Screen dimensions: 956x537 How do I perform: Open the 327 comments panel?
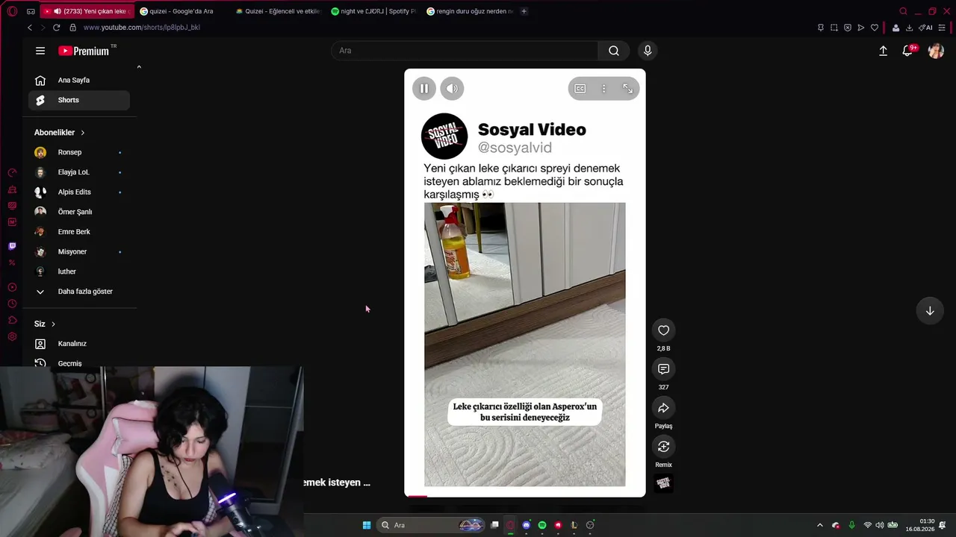pyautogui.click(x=663, y=369)
